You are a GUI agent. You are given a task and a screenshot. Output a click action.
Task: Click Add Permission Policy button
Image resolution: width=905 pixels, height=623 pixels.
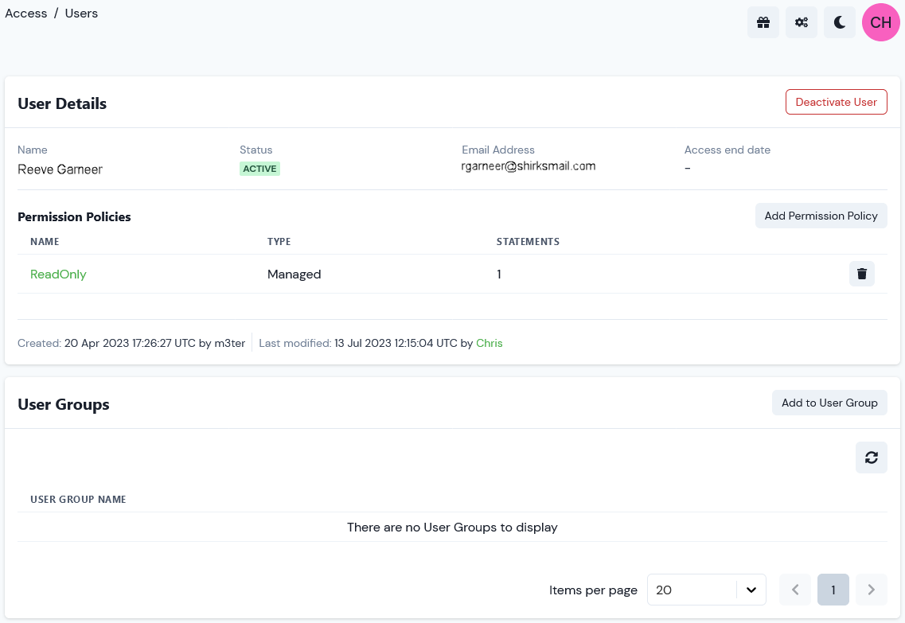point(821,216)
